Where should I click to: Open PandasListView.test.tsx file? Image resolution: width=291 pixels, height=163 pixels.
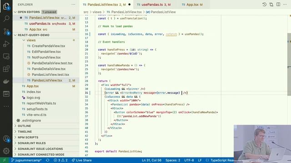(x=46, y=74)
